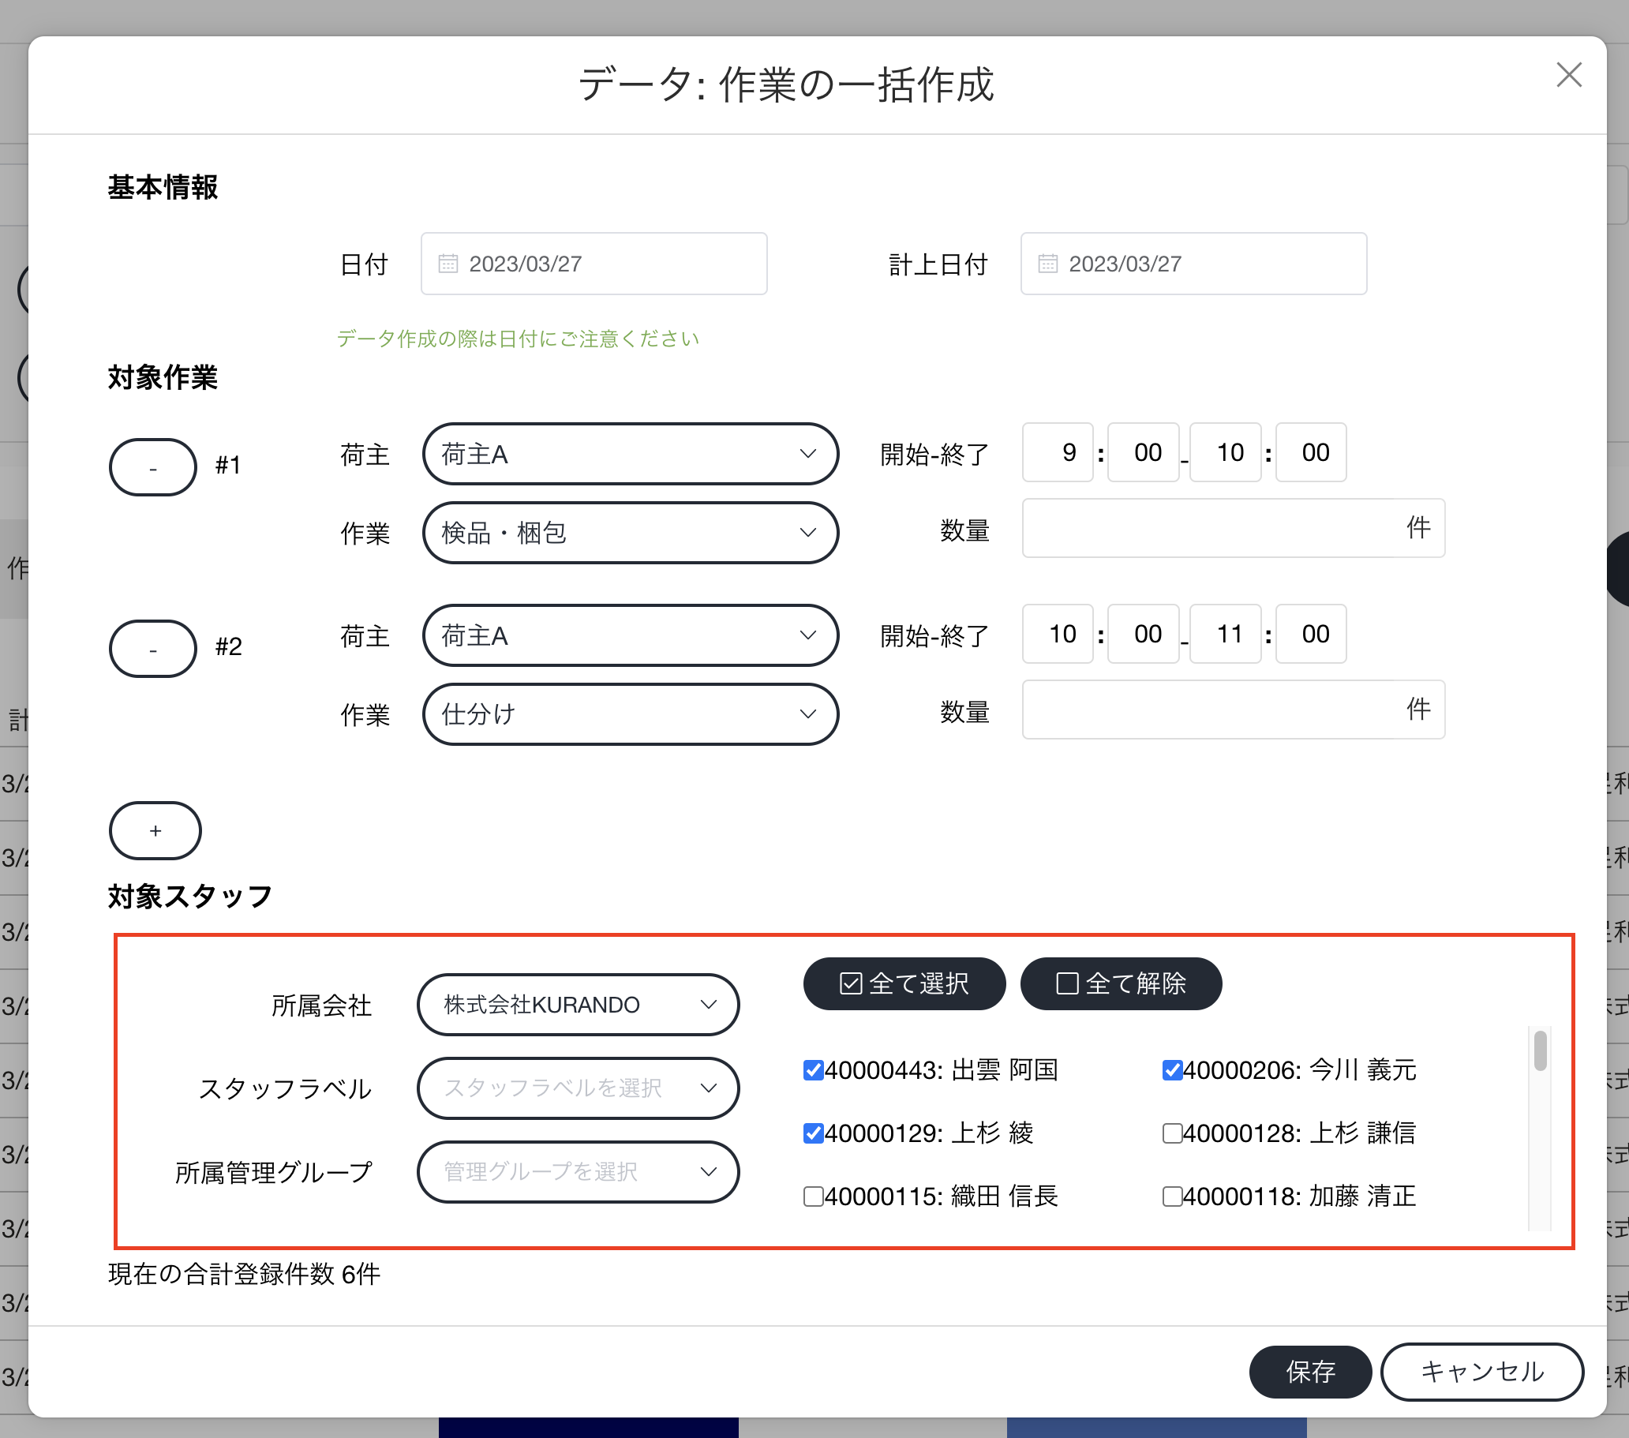Open the 荷主 dropdown for row #2

coord(631,635)
